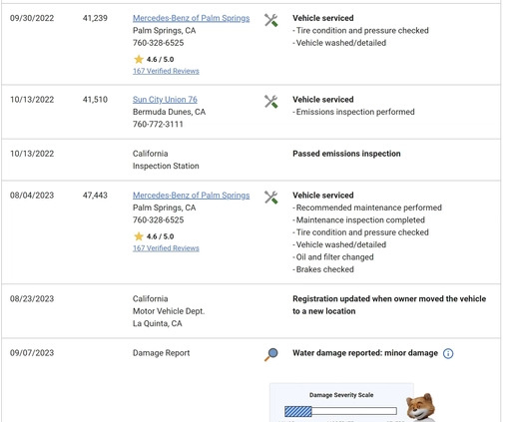Click the 09/07/2023 Damage Report row label
Viewport: 507px width, 422px height.
click(161, 353)
